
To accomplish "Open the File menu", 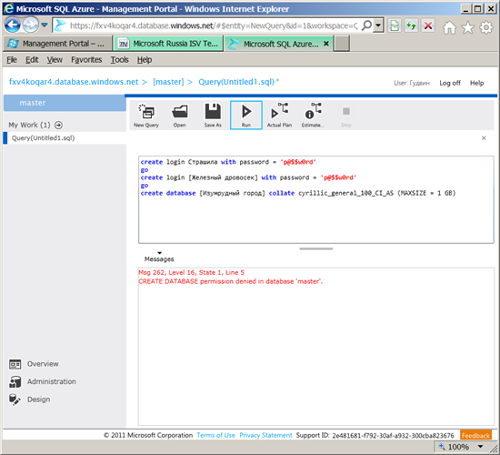I will [12, 60].
